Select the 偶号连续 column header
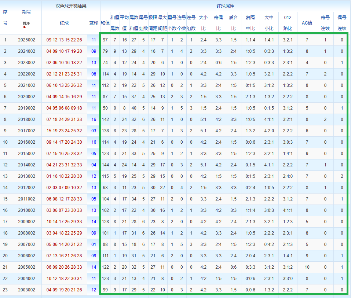This screenshot has width=351, height=298. point(341,23)
